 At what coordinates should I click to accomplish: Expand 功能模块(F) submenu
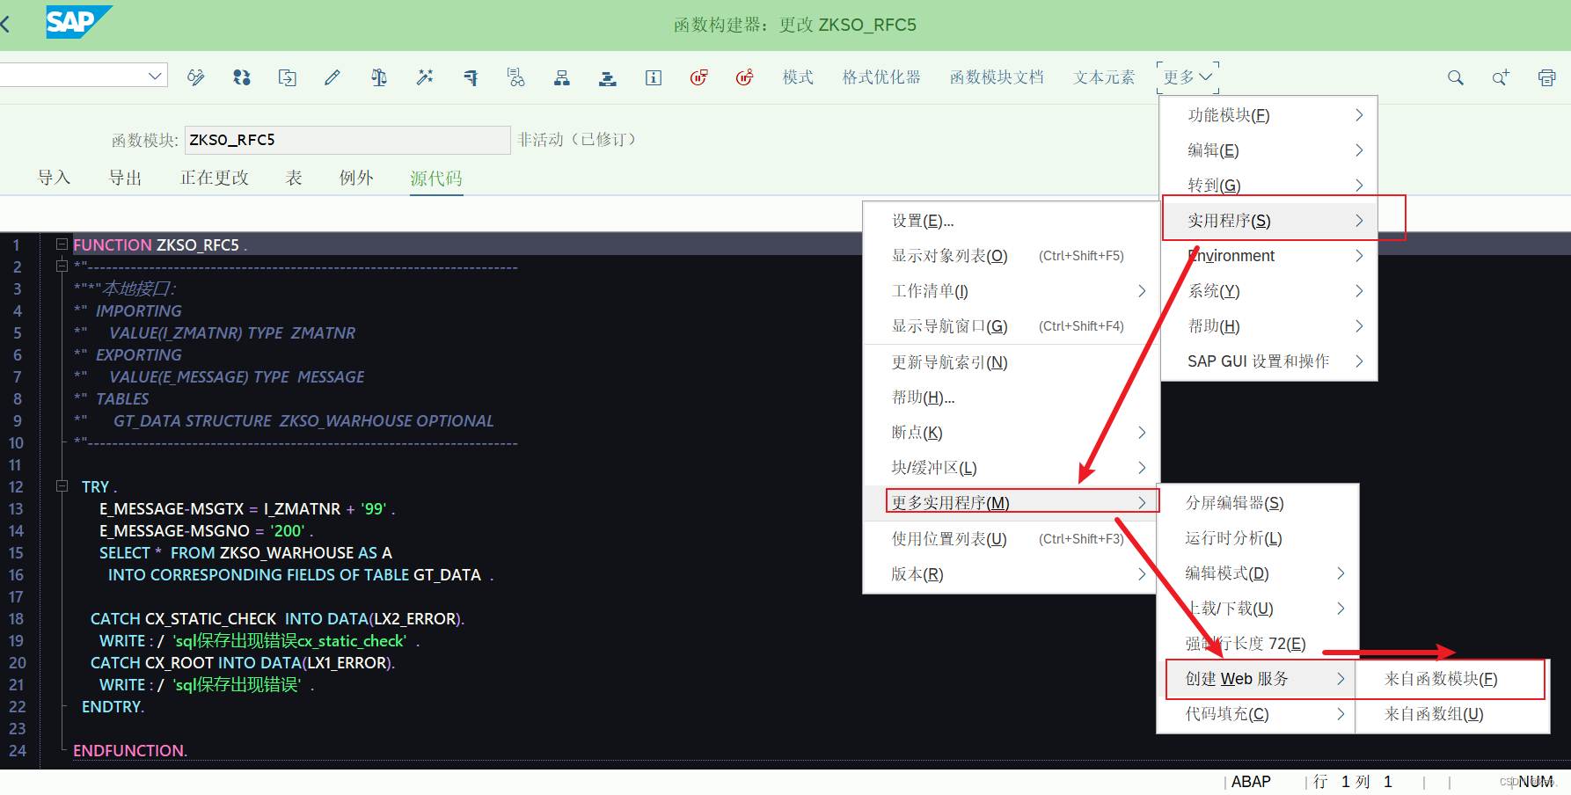click(1268, 115)
